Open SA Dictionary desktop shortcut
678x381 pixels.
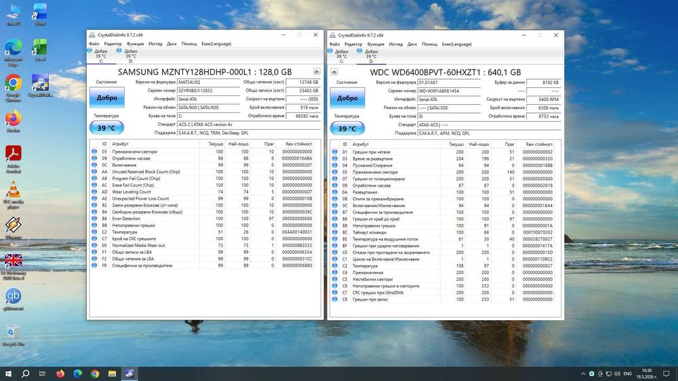(x=13, y=266)
